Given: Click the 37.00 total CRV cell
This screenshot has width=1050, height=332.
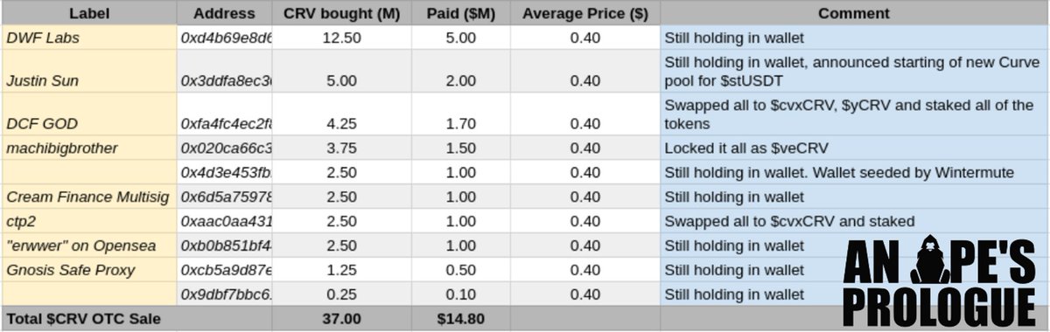Looking at the screenshot, I should coord(342,319).
